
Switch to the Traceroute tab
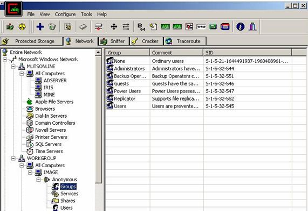pos(185,41)
